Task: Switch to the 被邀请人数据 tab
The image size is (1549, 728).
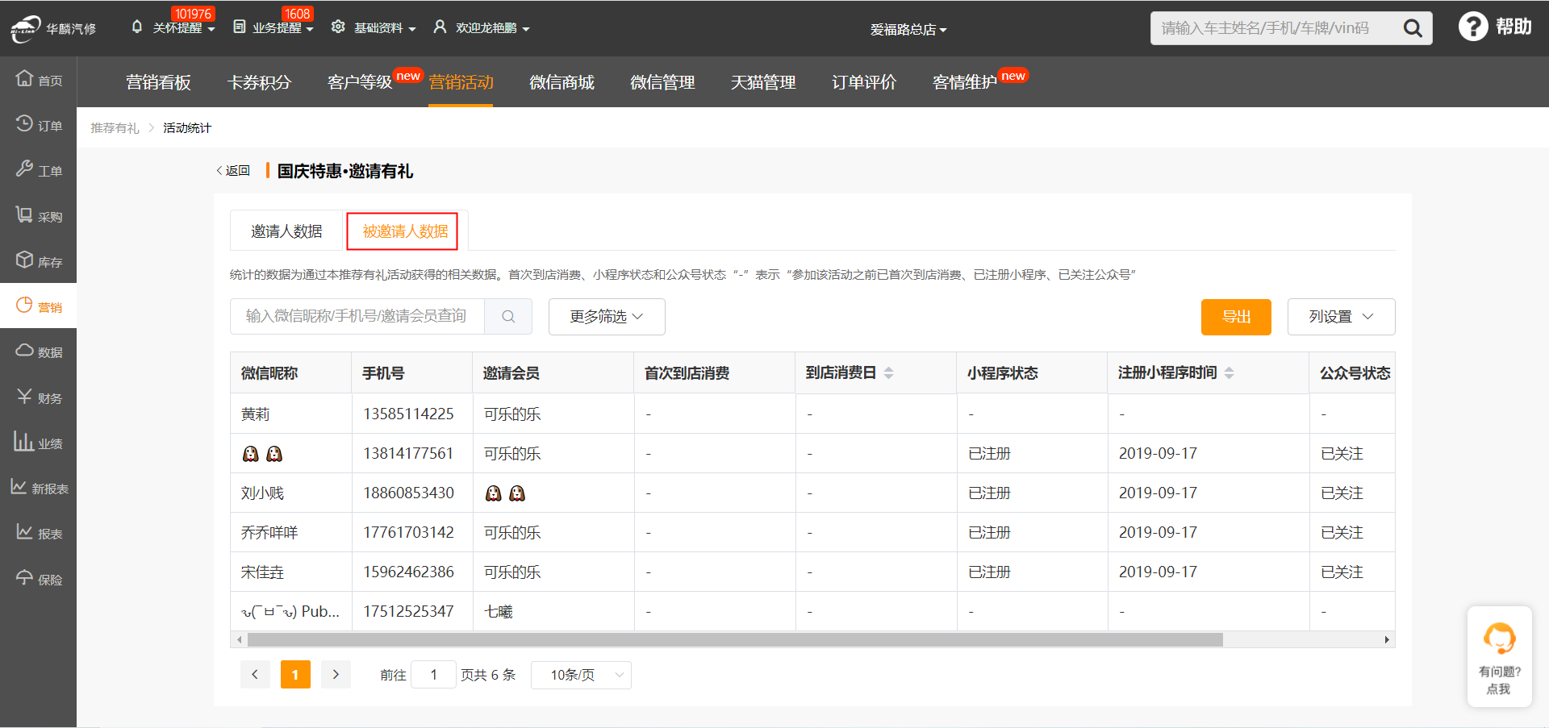Action: coord(405,231)
